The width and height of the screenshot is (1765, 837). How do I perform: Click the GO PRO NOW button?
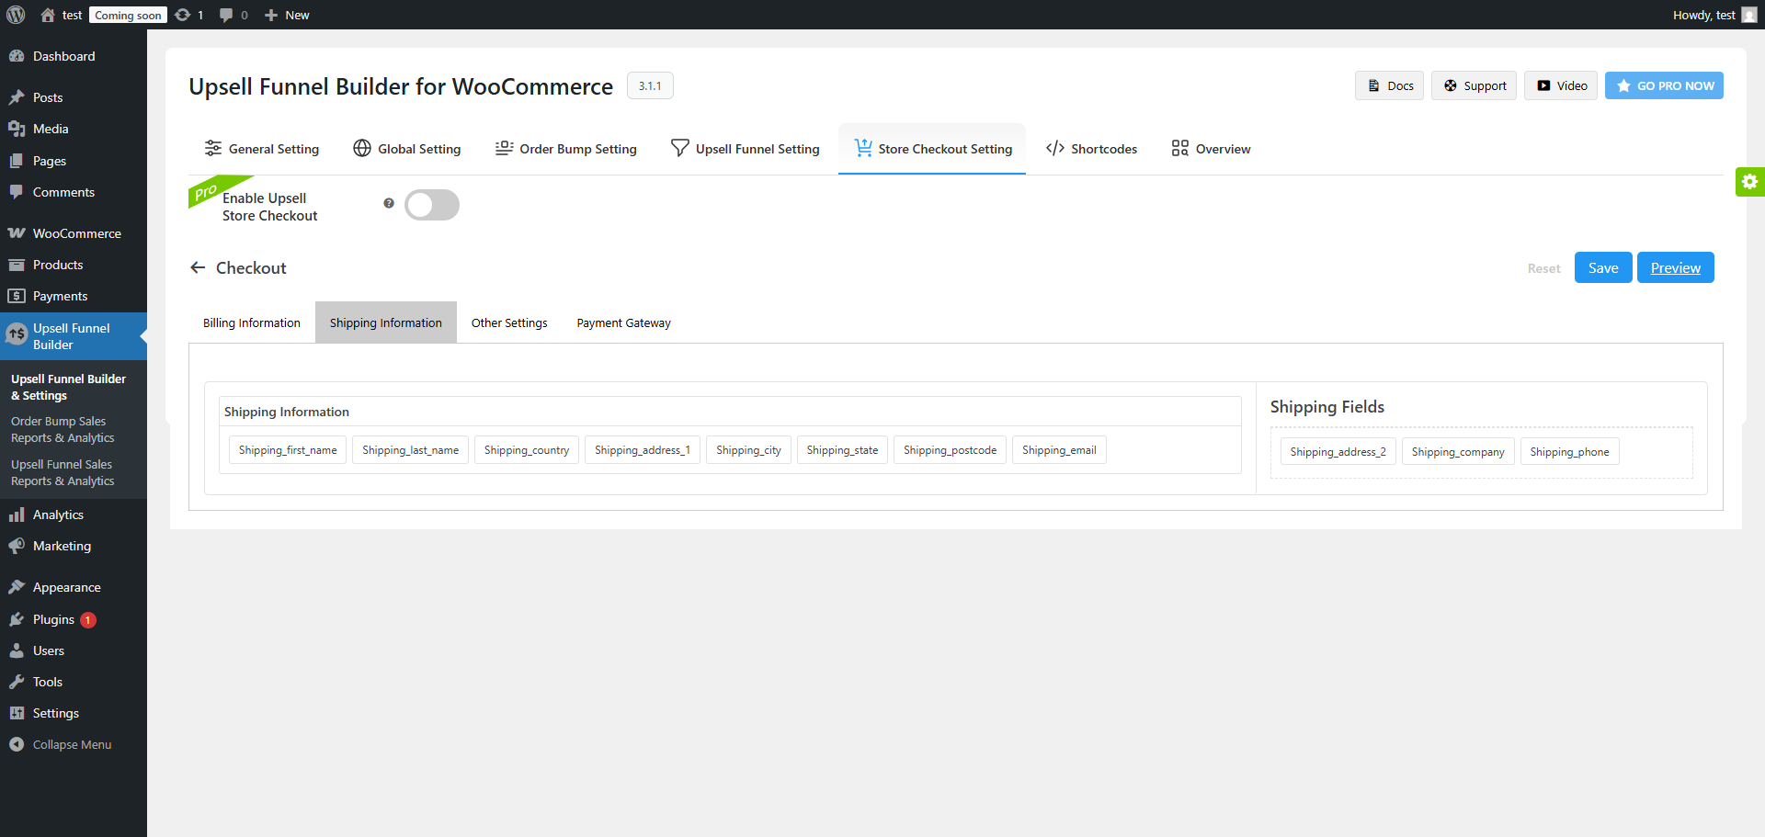click(1664, 85)
